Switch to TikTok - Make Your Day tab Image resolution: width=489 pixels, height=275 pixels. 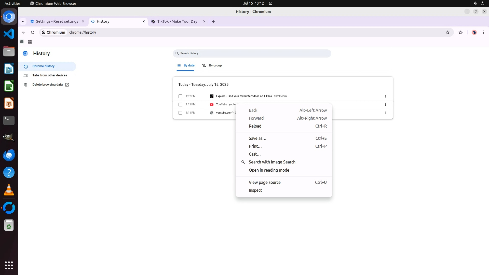pos(177,21)
